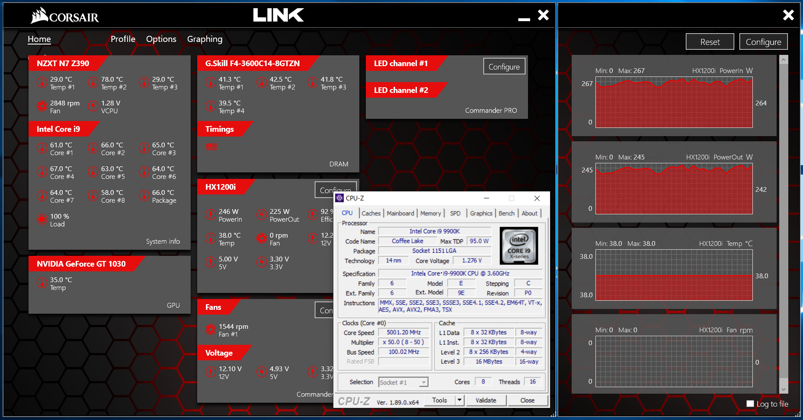
Task: Click the Core #1 temperature icon
Action: pyautogui.click(x=42, y=148)
